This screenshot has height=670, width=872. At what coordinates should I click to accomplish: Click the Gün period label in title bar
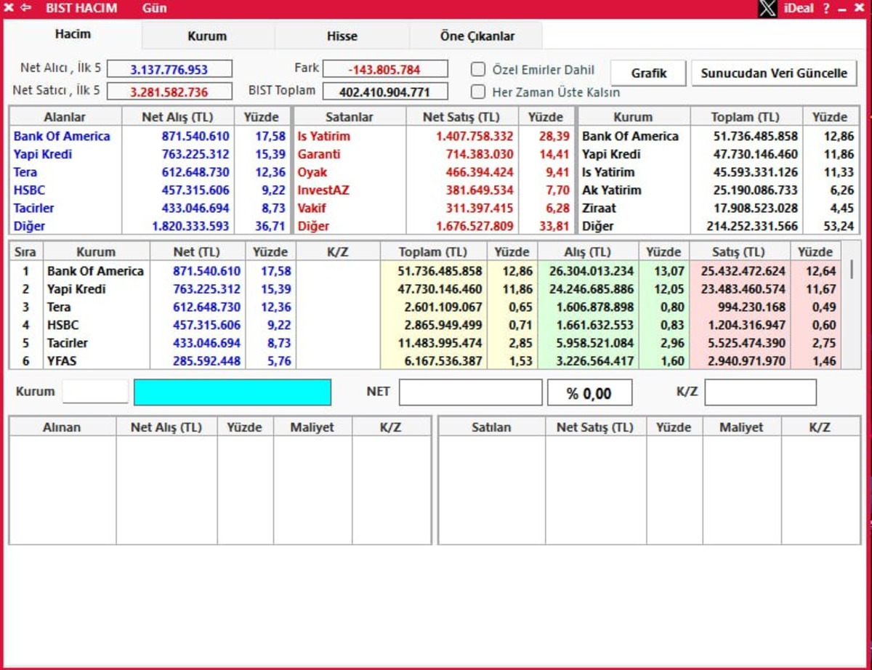pos(154,9)
